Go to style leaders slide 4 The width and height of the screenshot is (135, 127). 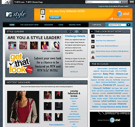point(80,32)
